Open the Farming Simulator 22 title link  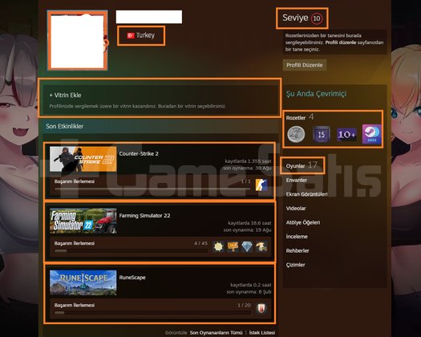tap(144, 216)
